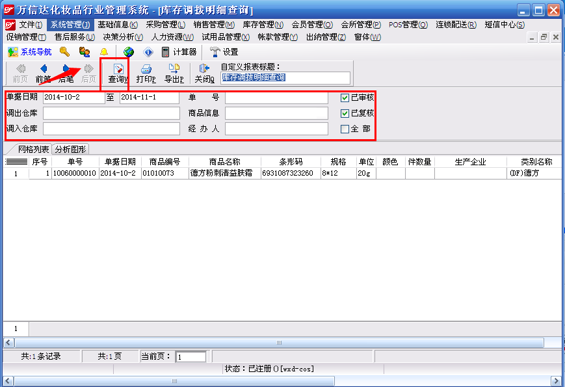Open the POS管理 menu
Viewport: 565px width, 387px height.
(x=408, y=25)
